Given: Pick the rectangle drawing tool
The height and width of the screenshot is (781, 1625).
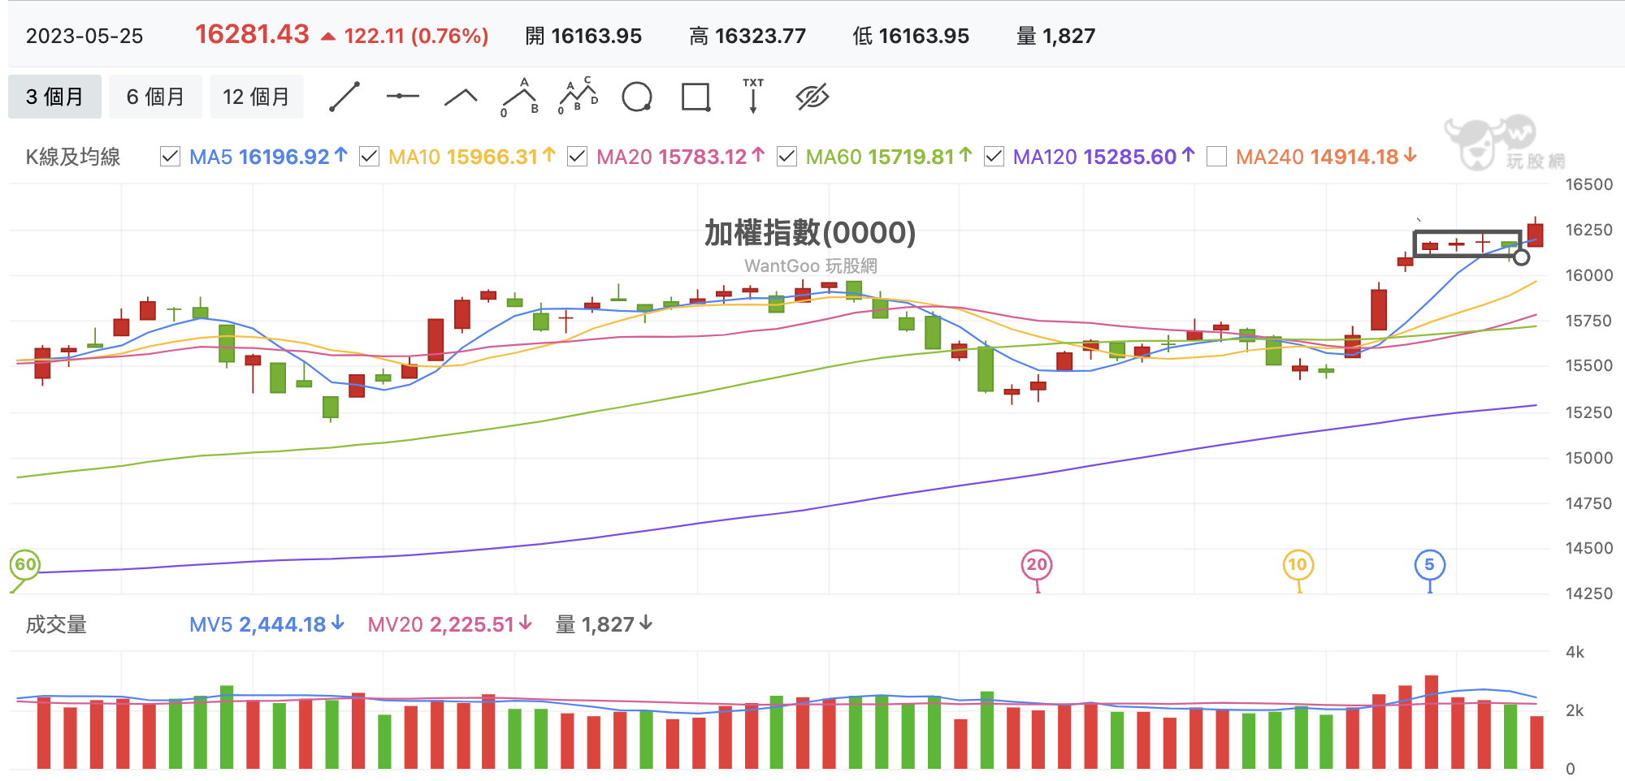Looking at the screenshot, I should 696,97.
